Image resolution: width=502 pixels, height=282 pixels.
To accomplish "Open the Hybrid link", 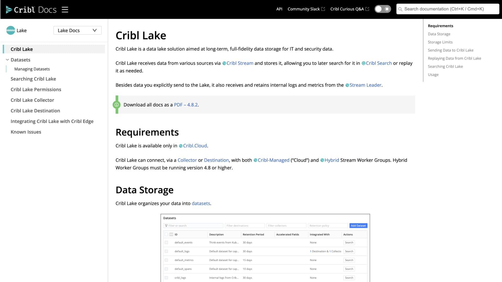I will pyautogui.click(x=329, y=160).
